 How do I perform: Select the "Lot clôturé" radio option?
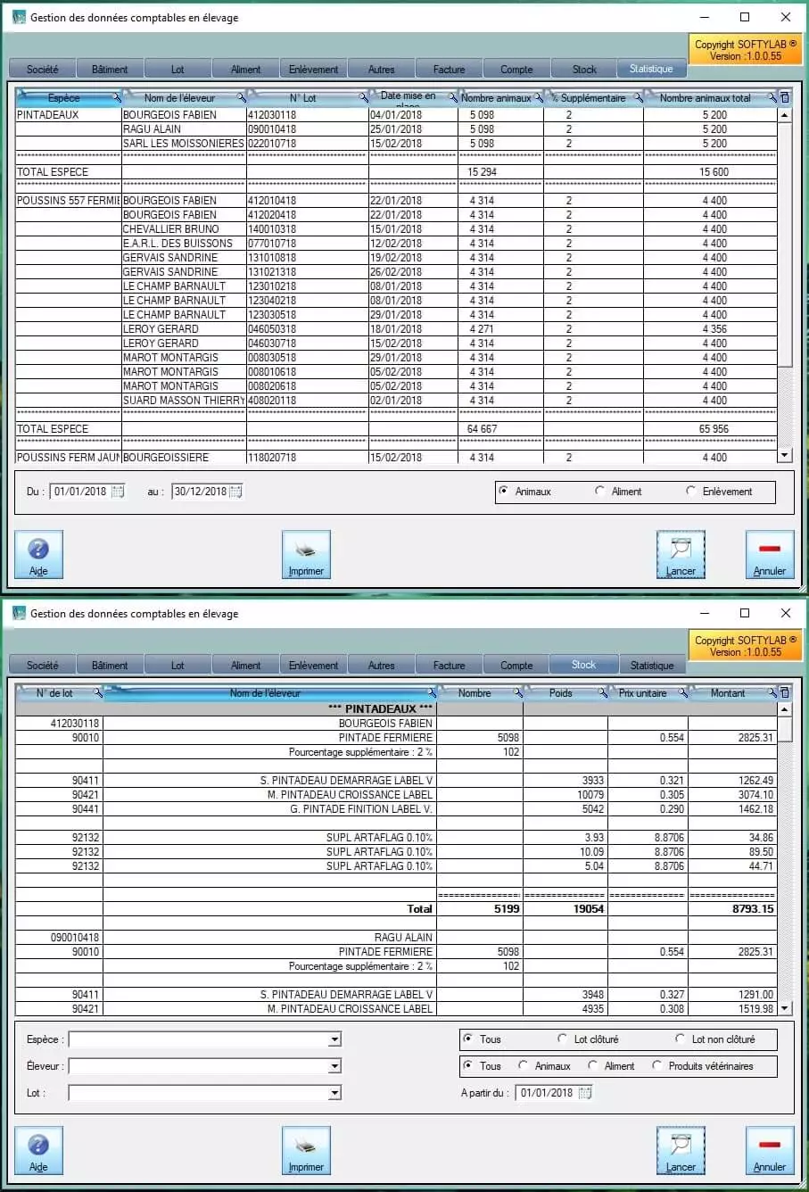[562, 1039]
